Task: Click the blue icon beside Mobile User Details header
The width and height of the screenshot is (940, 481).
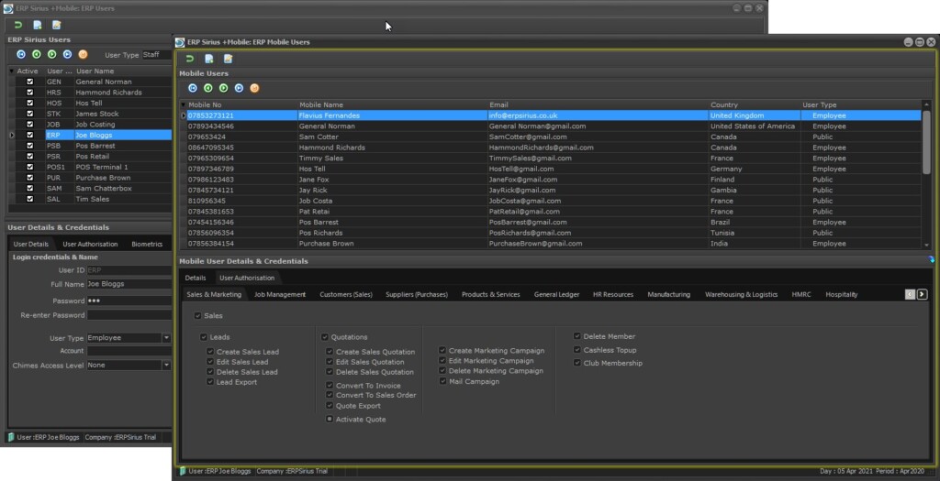Action: click(931, 259)
